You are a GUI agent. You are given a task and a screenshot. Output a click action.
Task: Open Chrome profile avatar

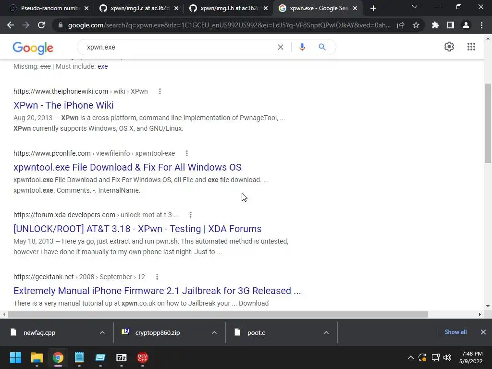click(466, 25)
